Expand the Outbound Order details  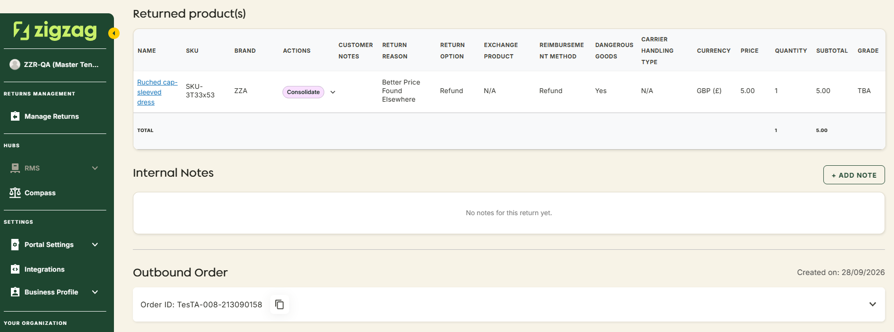point(873,304)
